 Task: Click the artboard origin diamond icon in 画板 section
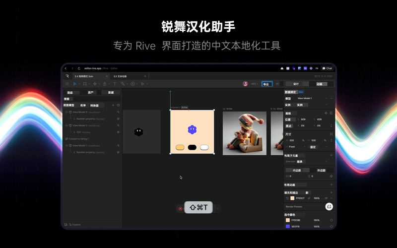pyautogui.click(x=326, y=113)
